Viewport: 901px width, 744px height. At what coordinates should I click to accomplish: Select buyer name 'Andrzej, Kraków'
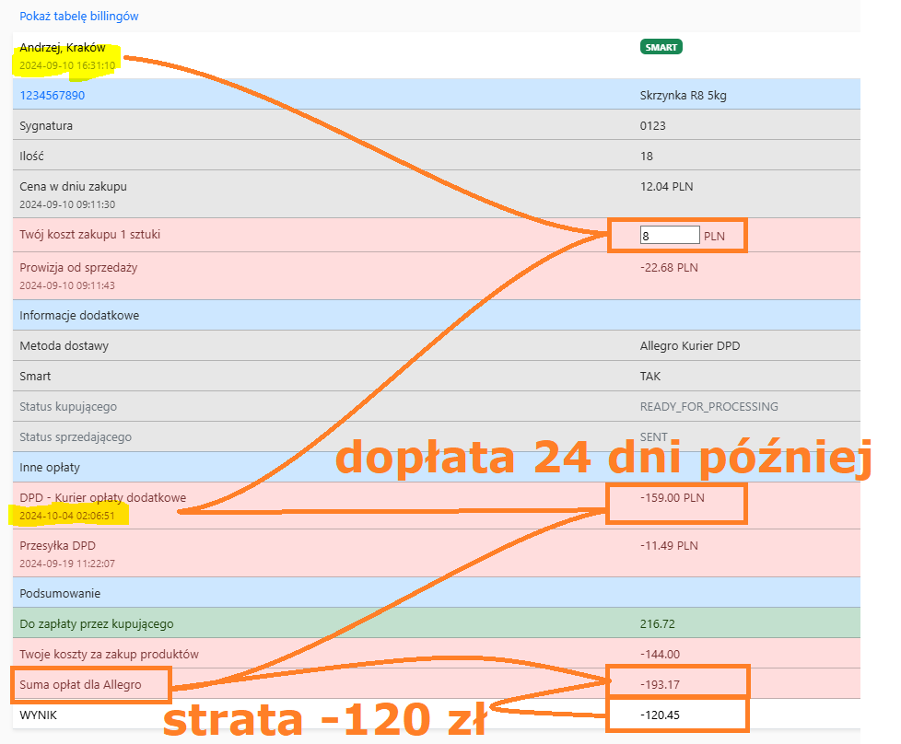pyautogui.click(x=63, y=48)
